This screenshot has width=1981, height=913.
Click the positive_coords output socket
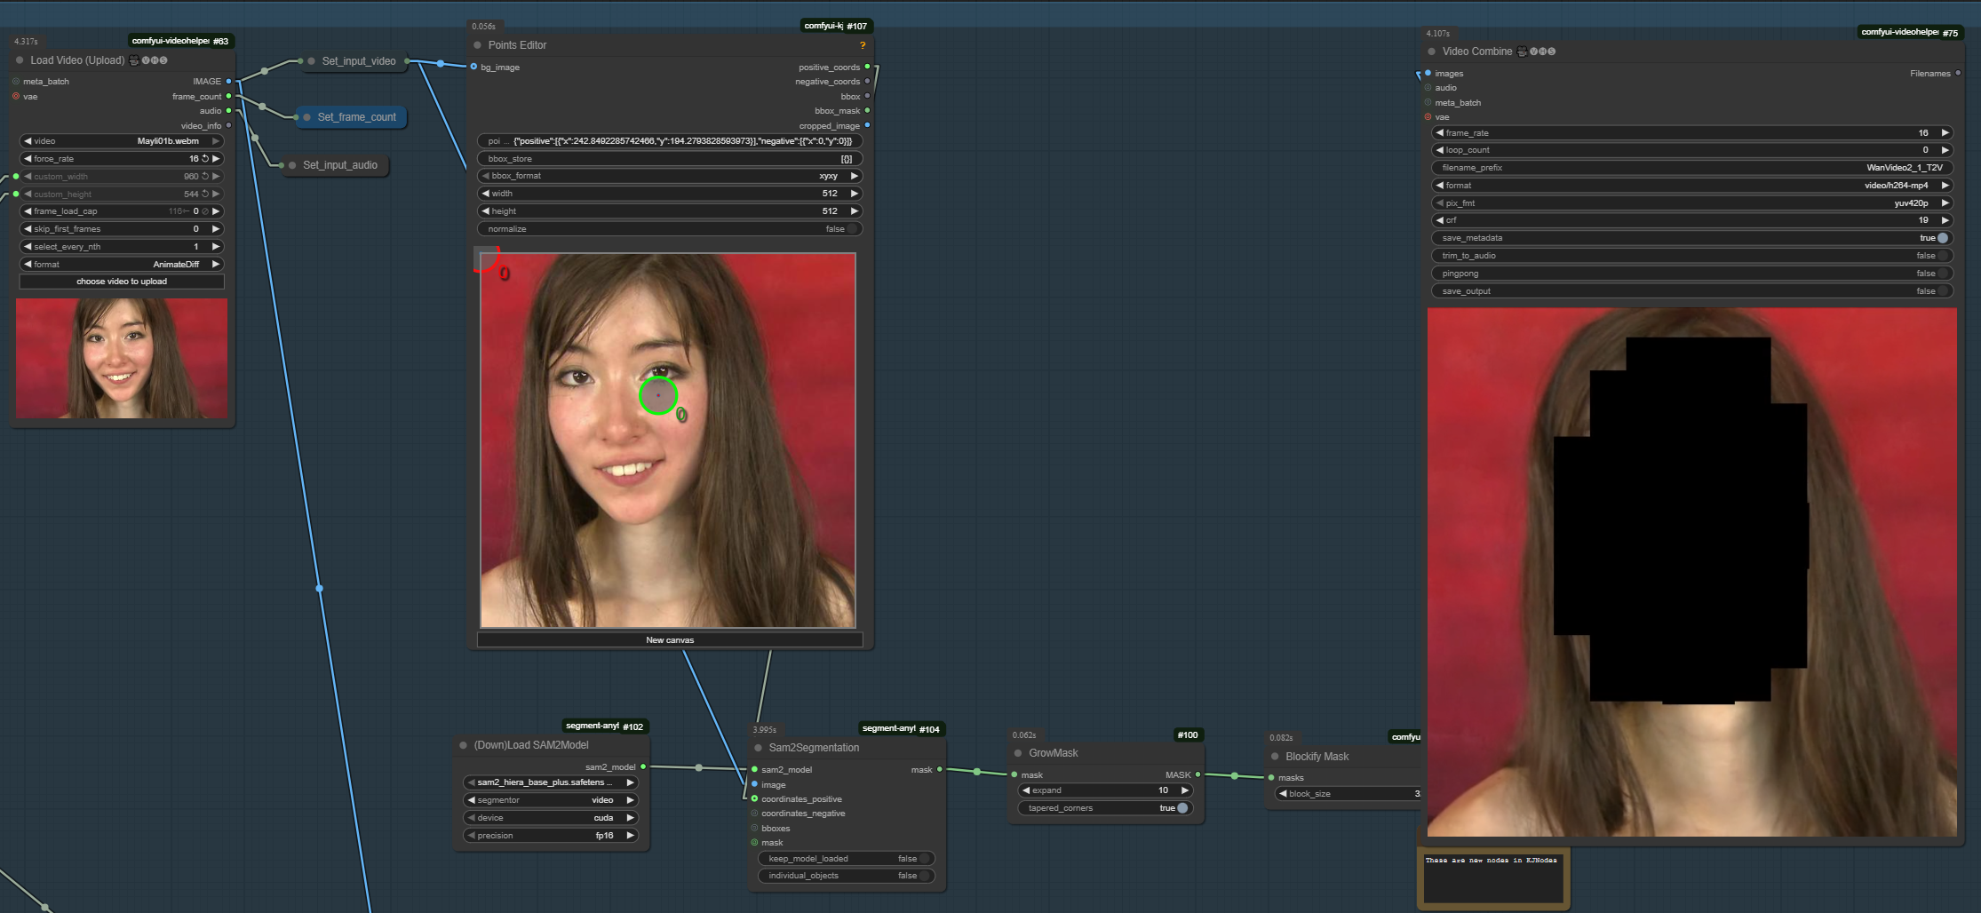(867, 67)
